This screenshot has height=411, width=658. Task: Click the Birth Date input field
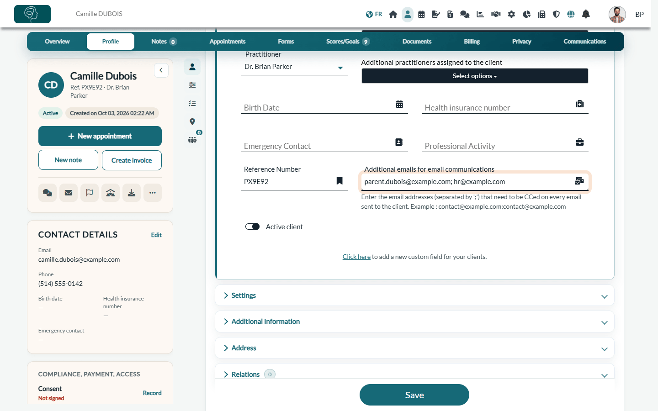324,107
